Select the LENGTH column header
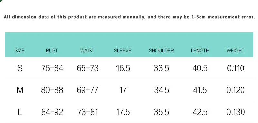The height and width of the screenshot is (123, 258). point(200,51)
